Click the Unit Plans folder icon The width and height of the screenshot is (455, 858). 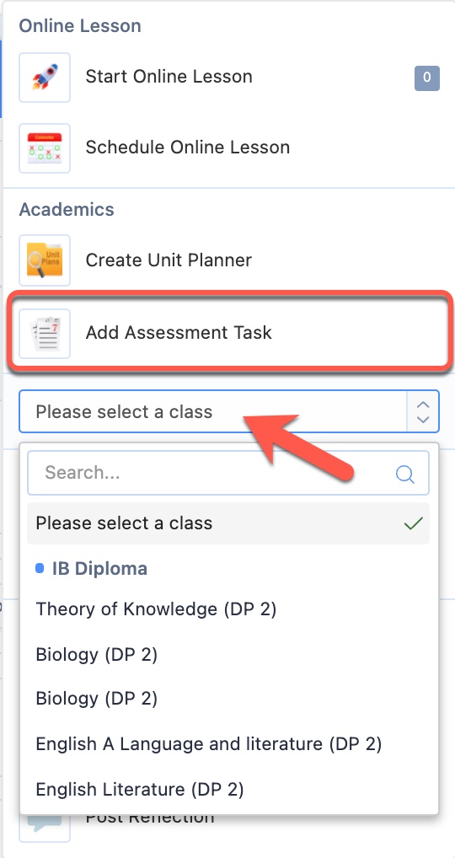click(45, 260)
